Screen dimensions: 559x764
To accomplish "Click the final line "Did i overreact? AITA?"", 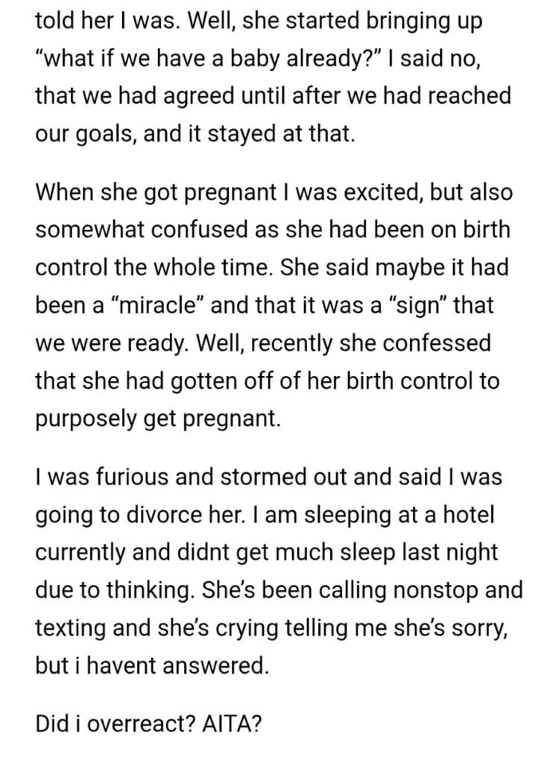I will [148, 724].
